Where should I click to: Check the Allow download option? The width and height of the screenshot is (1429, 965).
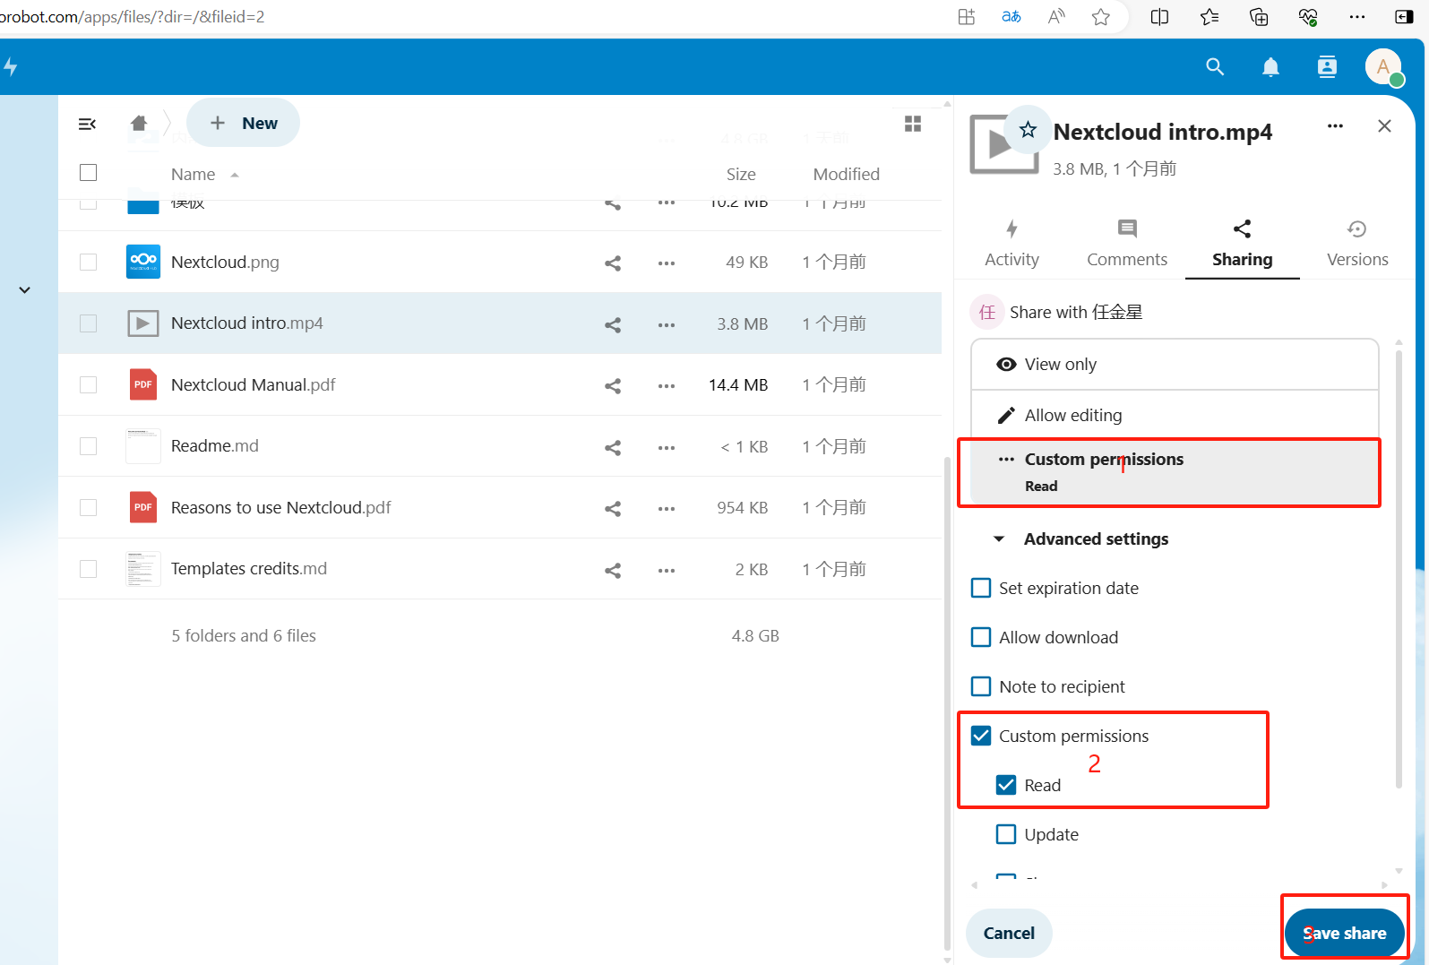981,637
